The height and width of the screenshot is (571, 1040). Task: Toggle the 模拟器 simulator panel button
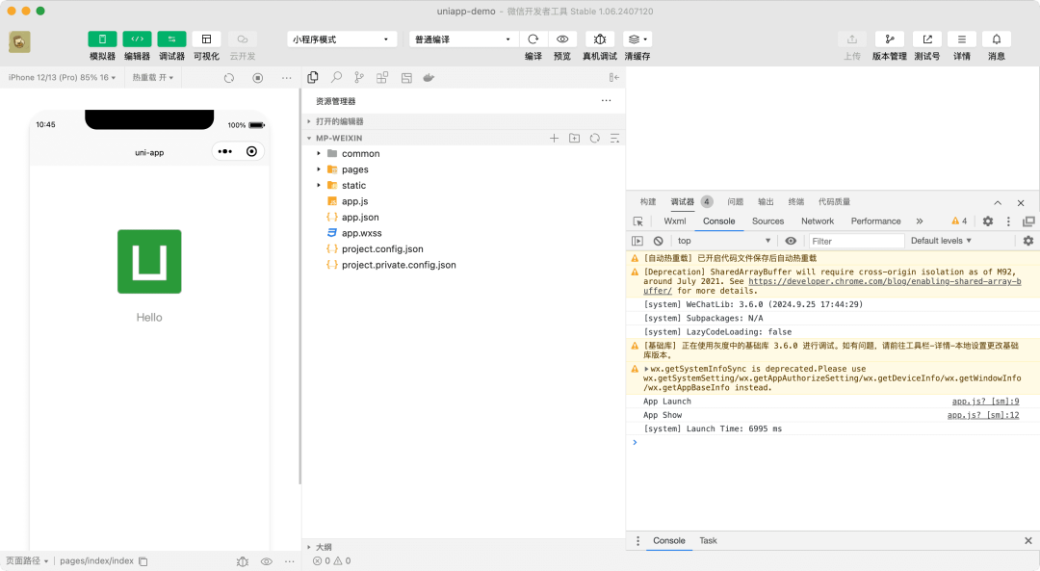pos(102,39)
